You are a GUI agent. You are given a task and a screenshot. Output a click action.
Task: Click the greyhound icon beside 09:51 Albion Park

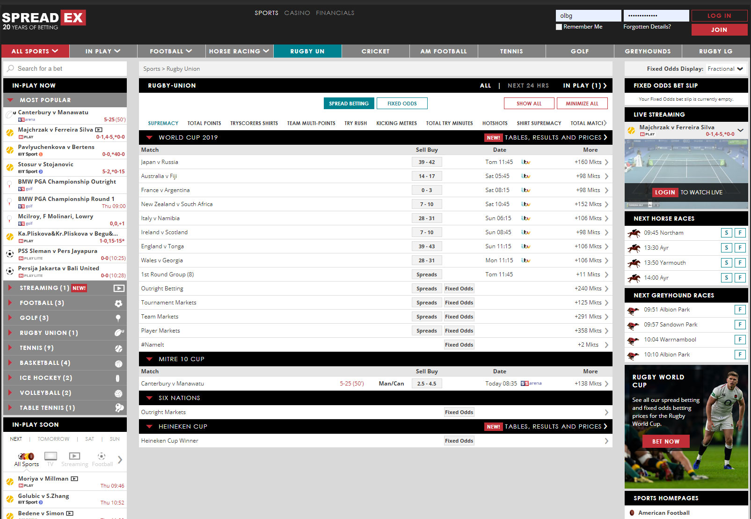(633, 310)
